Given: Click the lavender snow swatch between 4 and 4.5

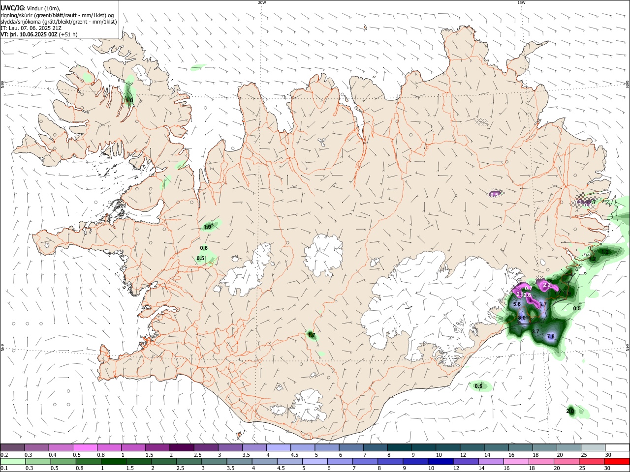Looking at the screenshot, I should (x=278, y=447).
